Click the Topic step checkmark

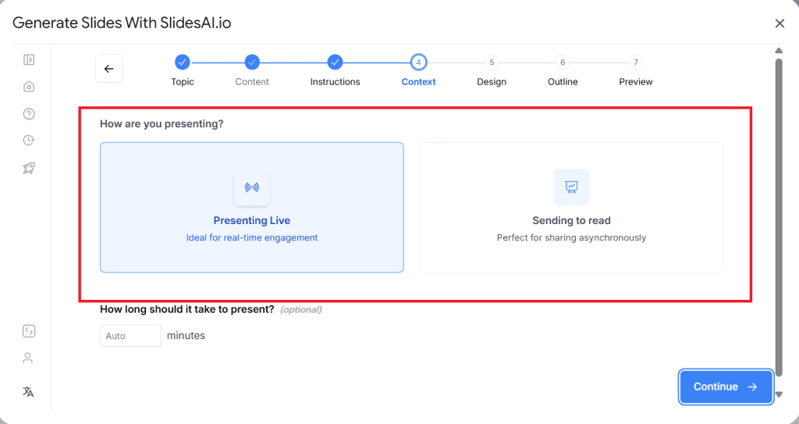tap(182, 62)
